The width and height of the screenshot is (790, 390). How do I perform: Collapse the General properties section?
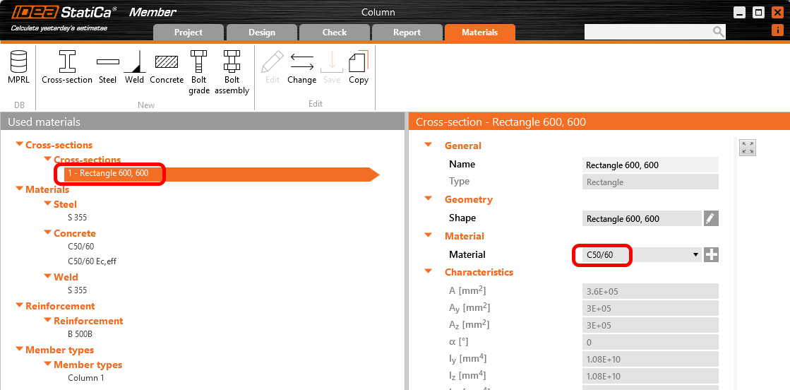(428, 146)
